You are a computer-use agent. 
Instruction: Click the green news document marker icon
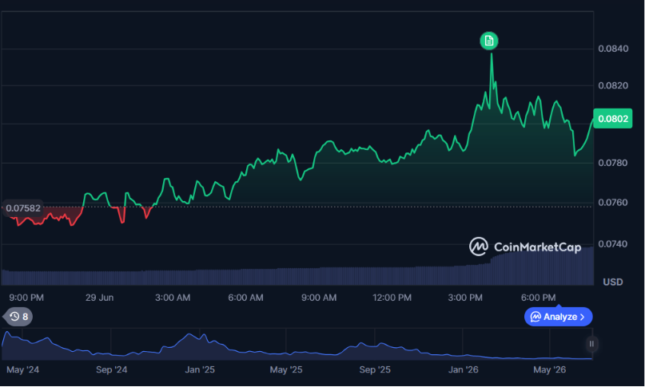(488, 41)
